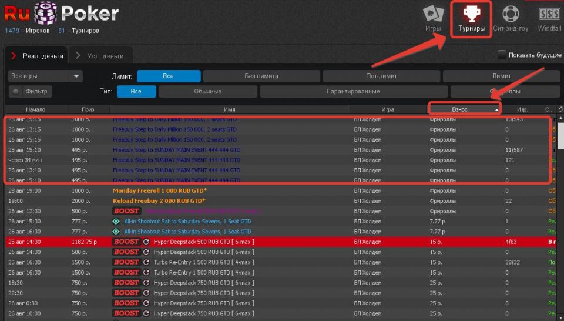Click the refresh icon at the table header's right edge
This screenshot has width=564, height=321.
(x=560, y=109)
